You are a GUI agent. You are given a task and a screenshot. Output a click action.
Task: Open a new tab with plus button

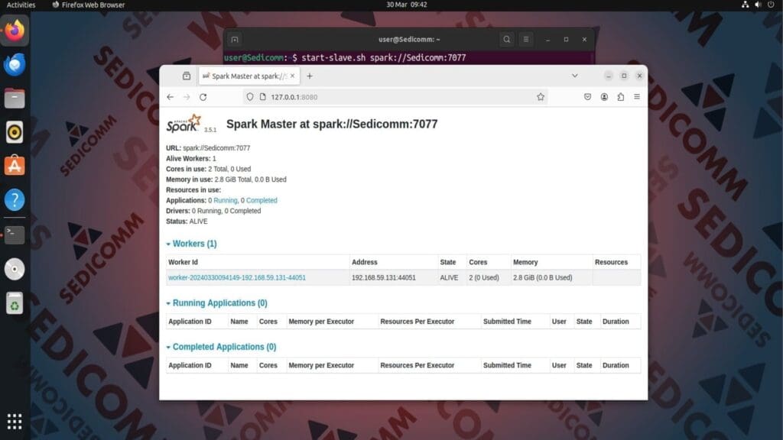pyautogui.click(x=310, y=76)
